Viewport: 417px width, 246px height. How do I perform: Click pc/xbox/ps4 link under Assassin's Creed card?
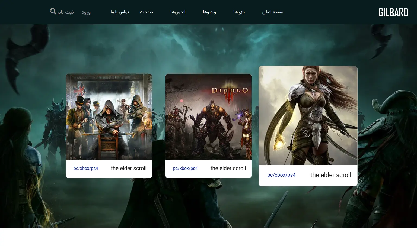[86, 168]
